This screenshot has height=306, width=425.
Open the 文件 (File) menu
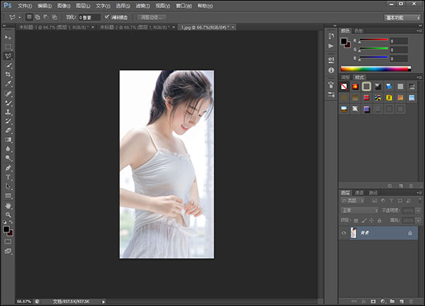click(x=26, y=4)
